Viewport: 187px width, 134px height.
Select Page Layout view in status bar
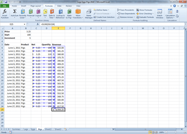(153, 132)
